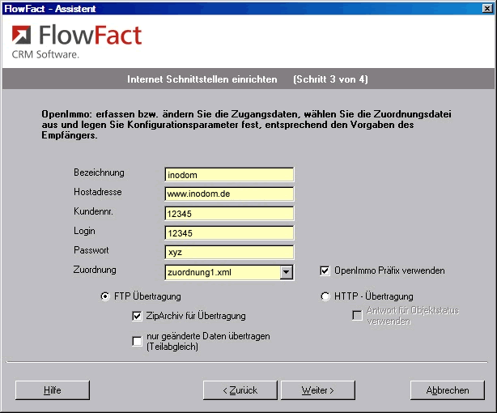Click the Bezeichnung field containing inodom
497x413 pixels.
click(228, 174)
